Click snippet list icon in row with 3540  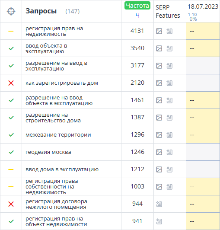(x=169, y=48)
